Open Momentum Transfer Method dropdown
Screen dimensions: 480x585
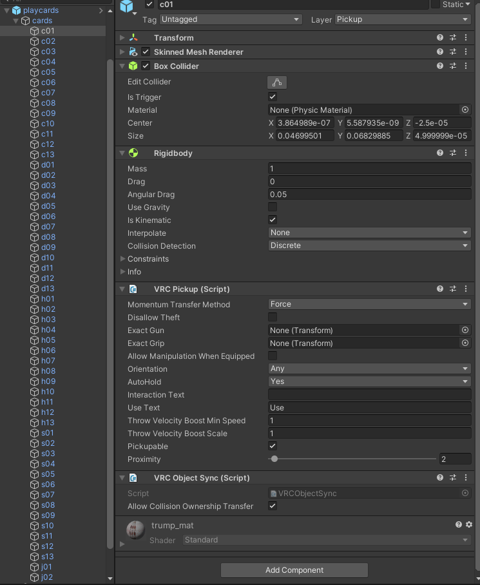[x=369, y=304]
